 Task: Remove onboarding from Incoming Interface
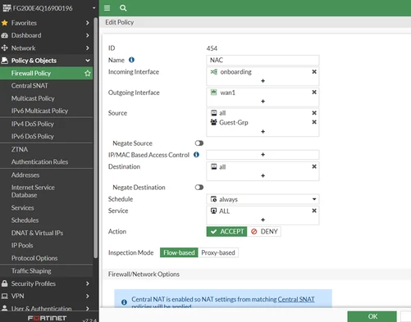[x=314, y=71]
